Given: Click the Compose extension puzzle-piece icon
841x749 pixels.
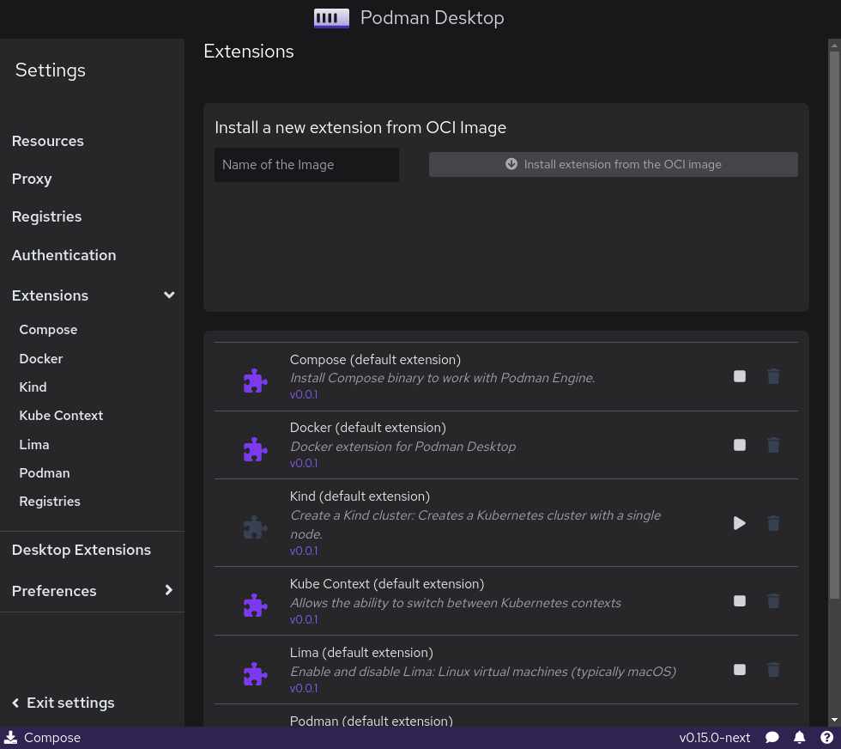Looking at the screenshot, I should [255, 381].
